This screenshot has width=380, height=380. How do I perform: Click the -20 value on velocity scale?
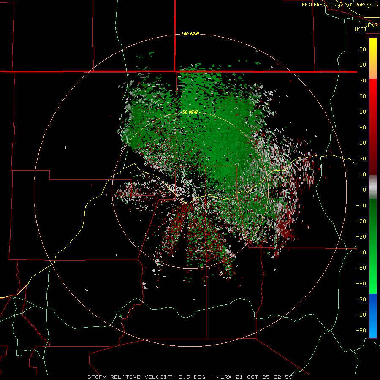point(361,221)
